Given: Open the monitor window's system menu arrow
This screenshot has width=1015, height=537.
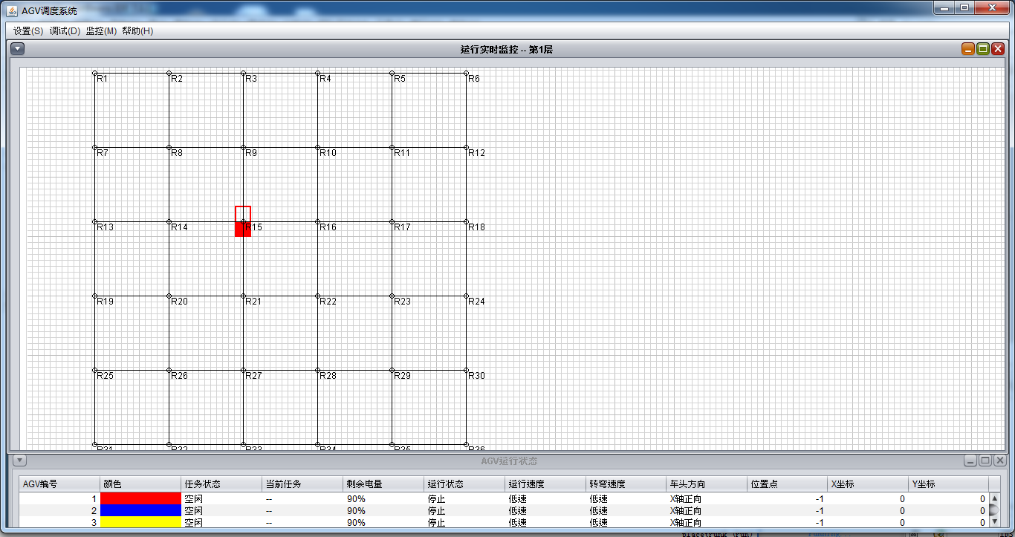Looking at the screenshot, I should click(x=18, y=49).
